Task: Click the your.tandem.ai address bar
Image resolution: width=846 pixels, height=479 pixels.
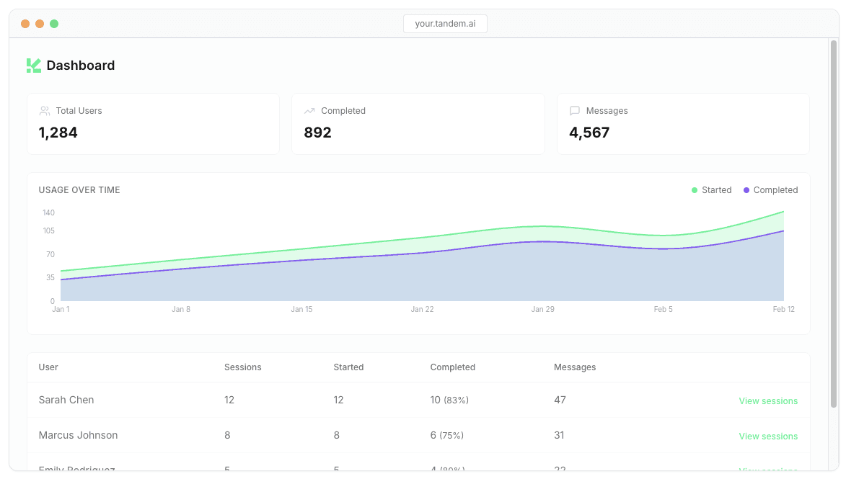Action: click(x=445, y=24)
